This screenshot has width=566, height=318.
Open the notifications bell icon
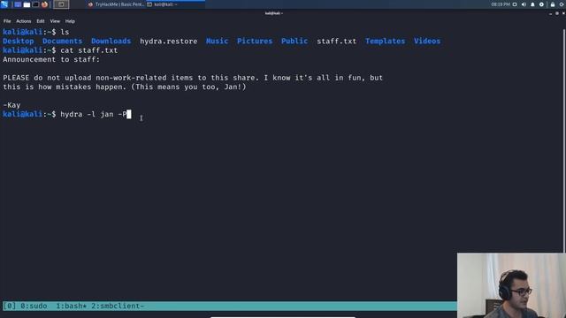pos(532,4)
